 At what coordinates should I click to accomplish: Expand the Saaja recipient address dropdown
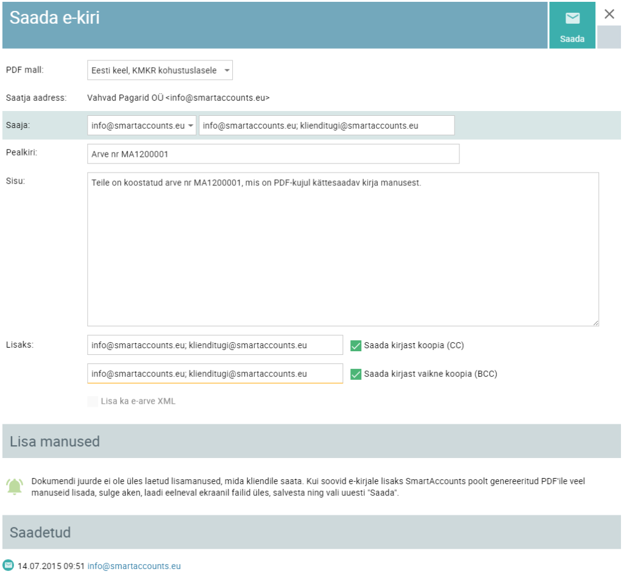pyautogui.click(x=141, y=126)
